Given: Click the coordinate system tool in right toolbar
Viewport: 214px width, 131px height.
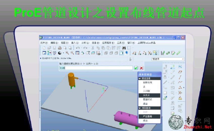Looking at the screenshot, I should (180, 93).
